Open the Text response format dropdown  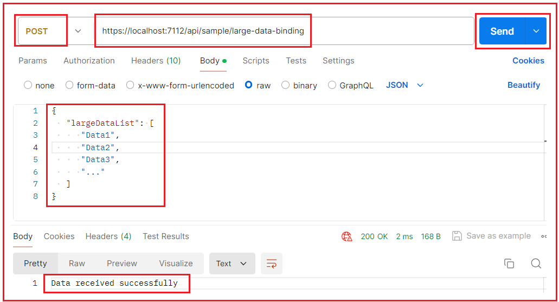tap(232, 264)
